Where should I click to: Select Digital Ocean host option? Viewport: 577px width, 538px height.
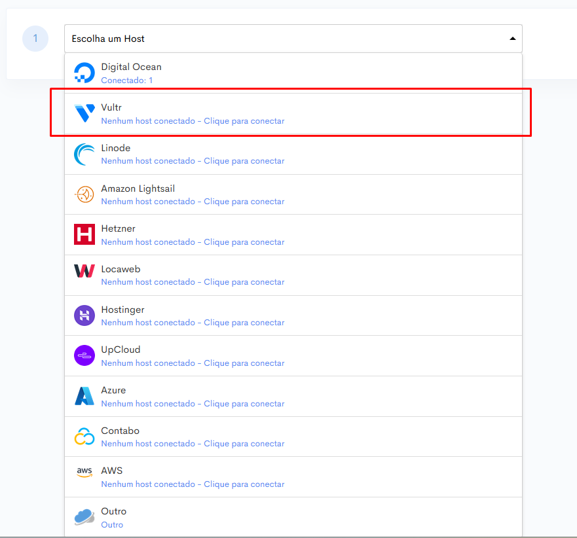click(x=293, y=73)
